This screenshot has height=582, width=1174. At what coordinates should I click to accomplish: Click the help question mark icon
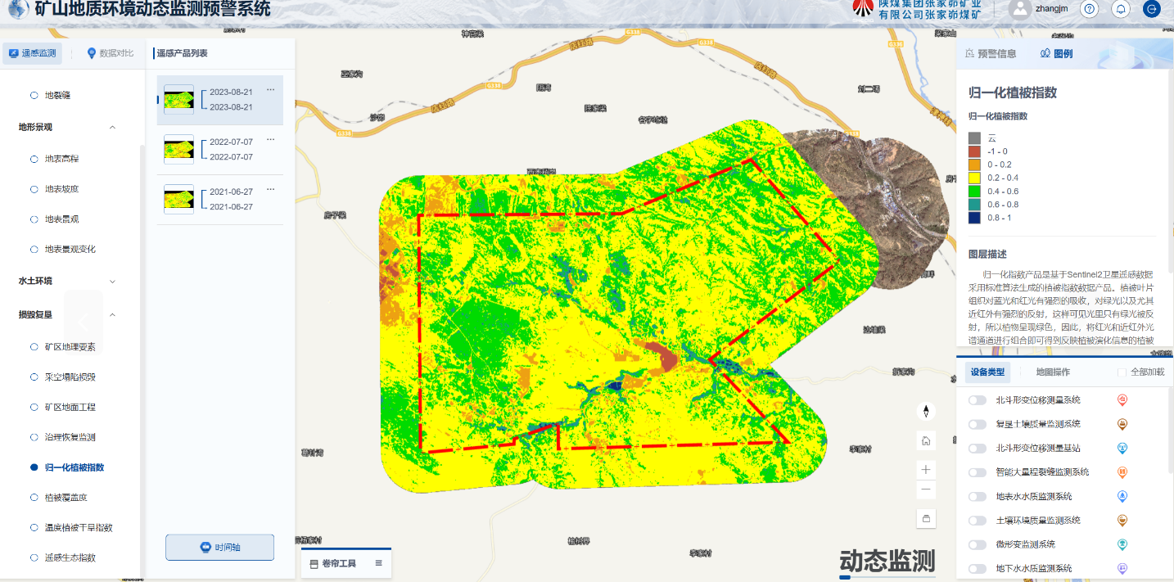pyautogui.click(x=1089, y=9)
